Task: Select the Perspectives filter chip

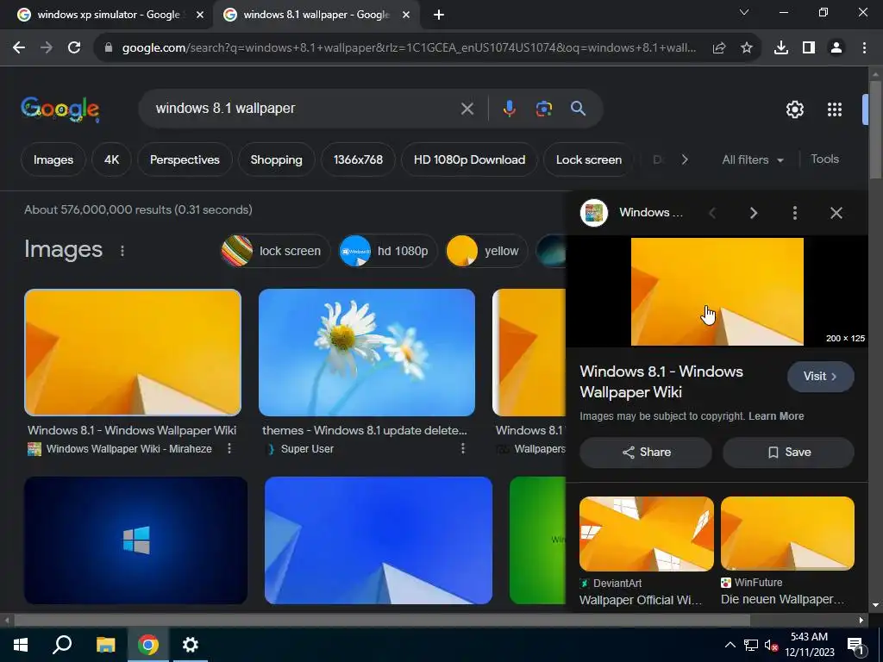Action: pyautogui.click(x=185, y=159)
